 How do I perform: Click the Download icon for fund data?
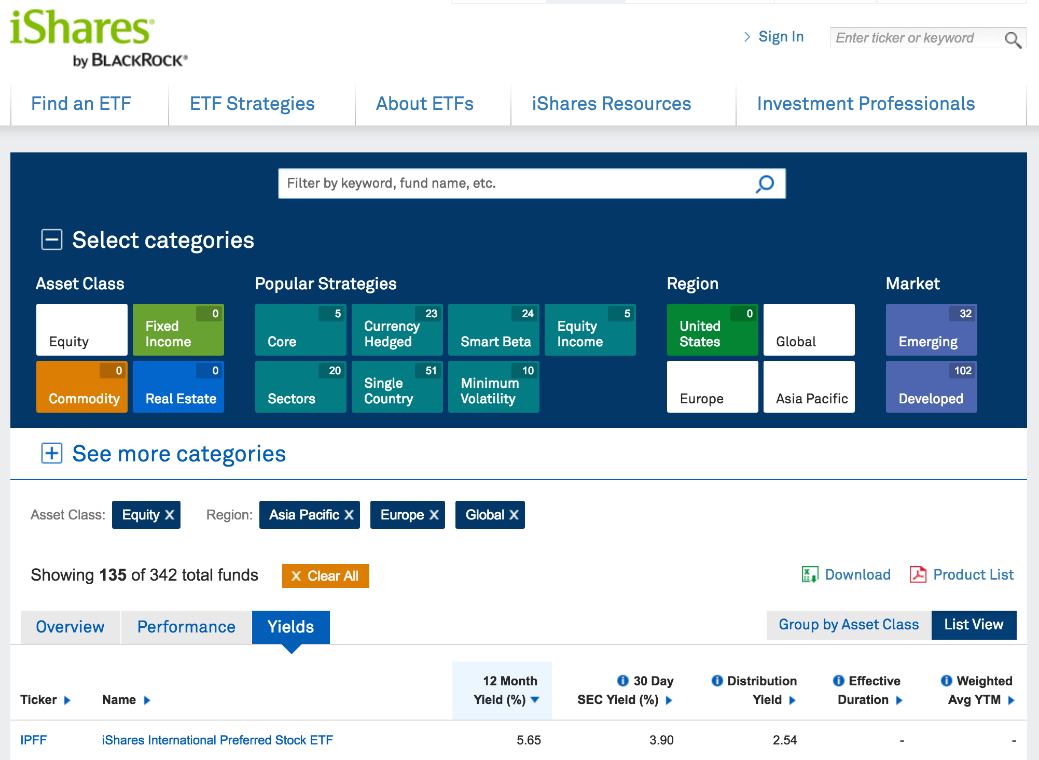pyautogui.click(x=808, y=575)
